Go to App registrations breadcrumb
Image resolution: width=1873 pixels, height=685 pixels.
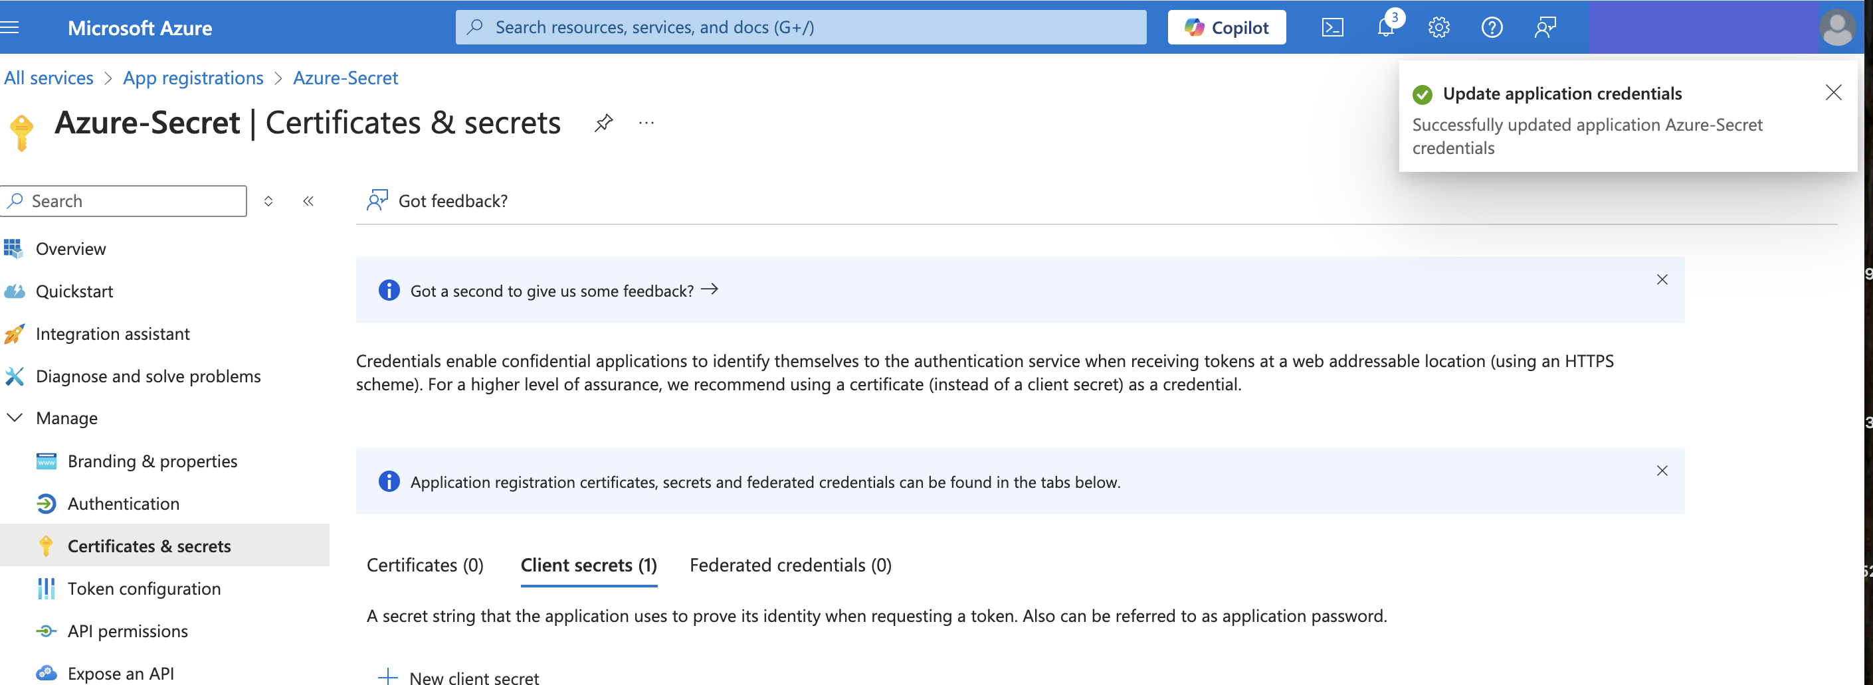[x=193, y=78]
